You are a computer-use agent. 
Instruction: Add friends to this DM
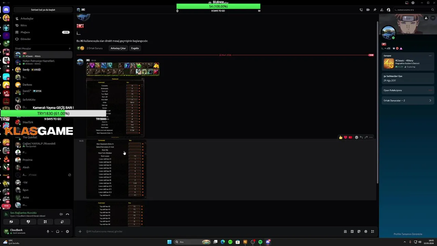382,10
